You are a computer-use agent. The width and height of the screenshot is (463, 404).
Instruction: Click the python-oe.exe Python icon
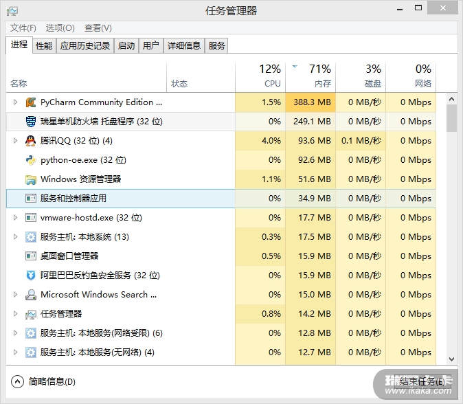(31, 160)
